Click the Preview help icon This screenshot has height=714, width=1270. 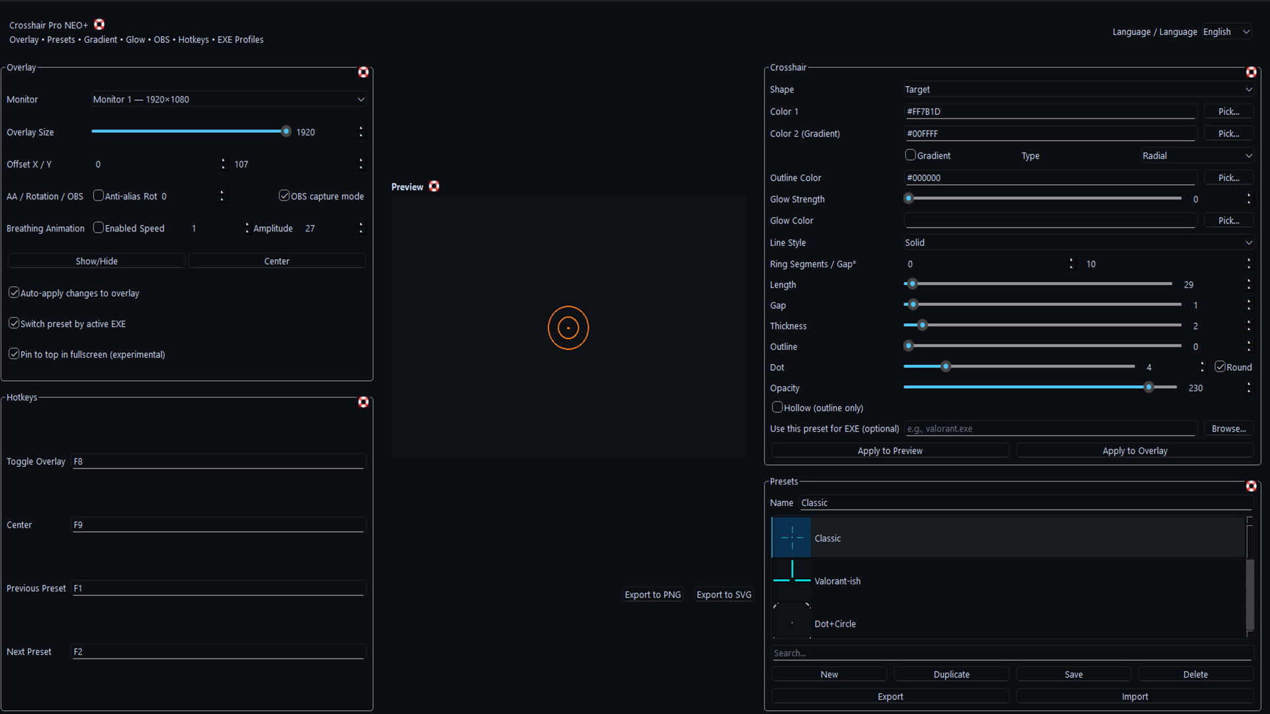435,186
